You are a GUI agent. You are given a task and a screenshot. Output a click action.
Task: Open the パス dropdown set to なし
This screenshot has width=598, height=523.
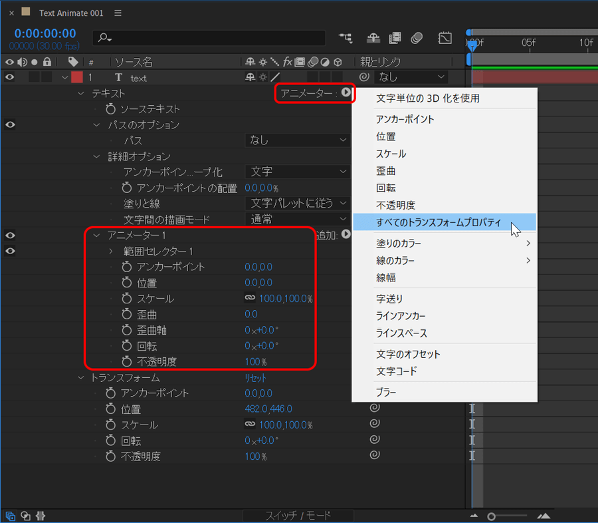pyautogui.click(x=297, y=140)
